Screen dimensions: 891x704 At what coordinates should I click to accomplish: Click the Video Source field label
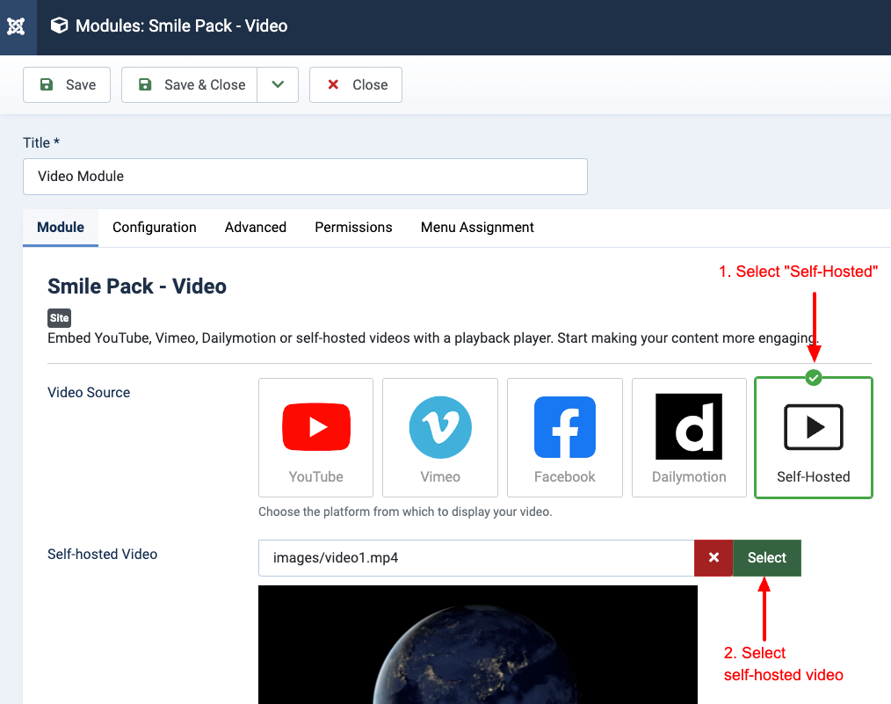(x=89, y=393)
